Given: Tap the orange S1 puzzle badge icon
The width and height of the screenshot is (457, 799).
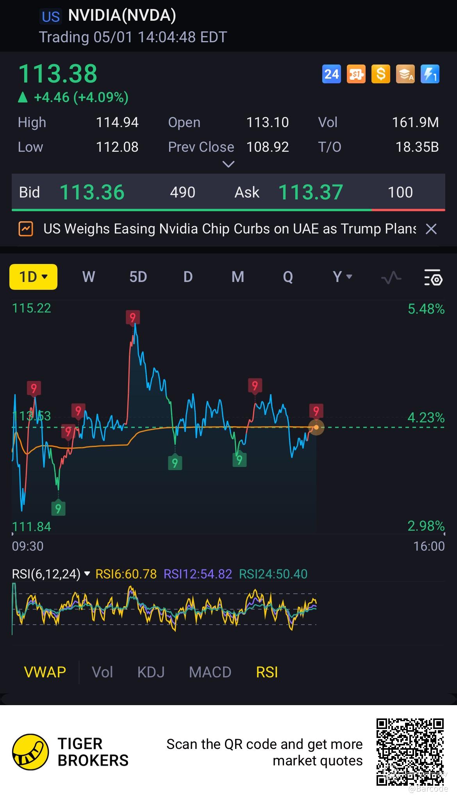Looking at the screenshot, I should pos(356,74).
